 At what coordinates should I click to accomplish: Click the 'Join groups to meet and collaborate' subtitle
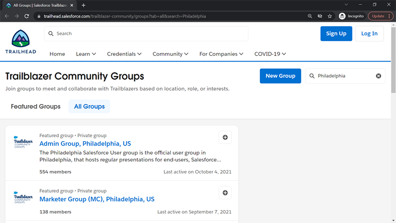point(117,89)
